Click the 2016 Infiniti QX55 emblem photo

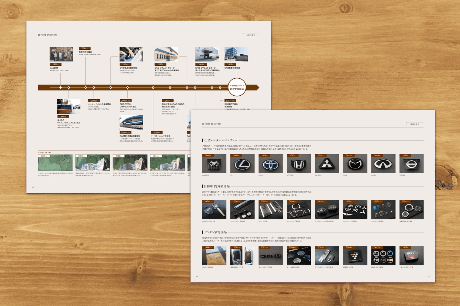(x=383, y=164)
